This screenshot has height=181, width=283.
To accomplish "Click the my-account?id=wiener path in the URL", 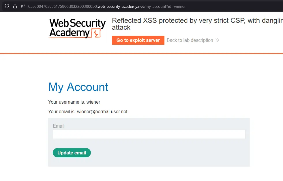I will (x=165, y=6).
